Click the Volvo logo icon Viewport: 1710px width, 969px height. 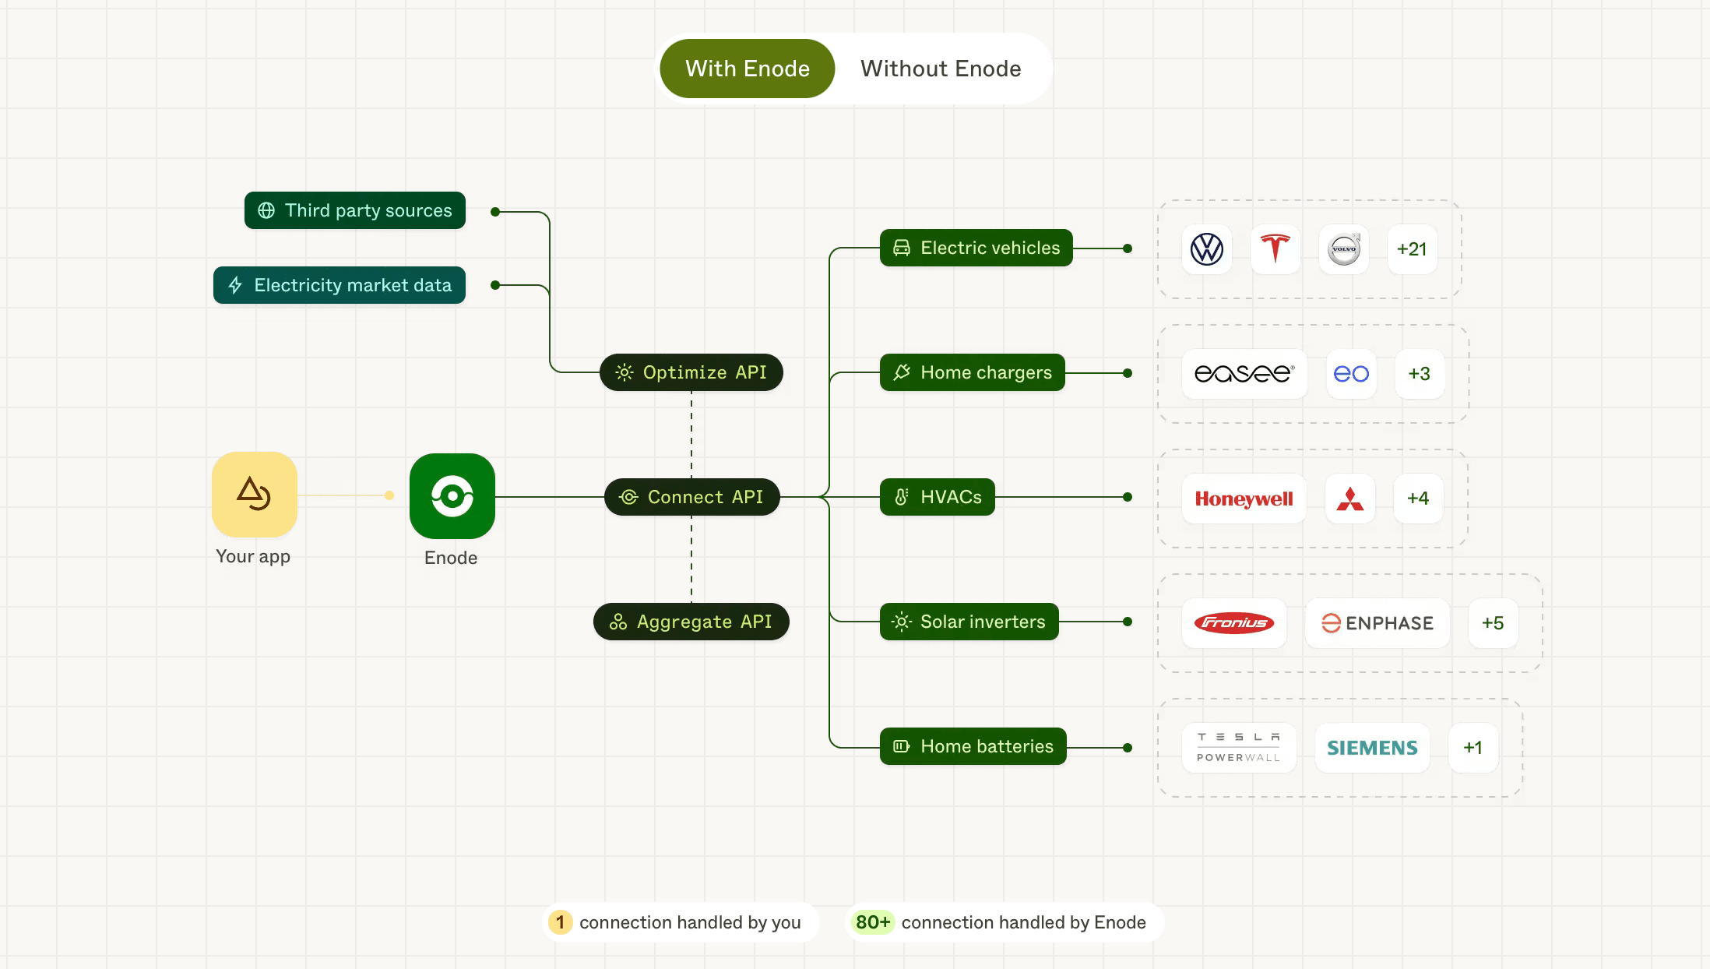1344,249
